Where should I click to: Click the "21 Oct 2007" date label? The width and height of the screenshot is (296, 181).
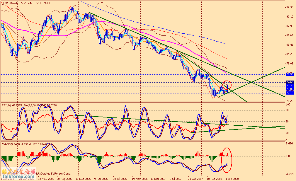(x=195, y=179)
